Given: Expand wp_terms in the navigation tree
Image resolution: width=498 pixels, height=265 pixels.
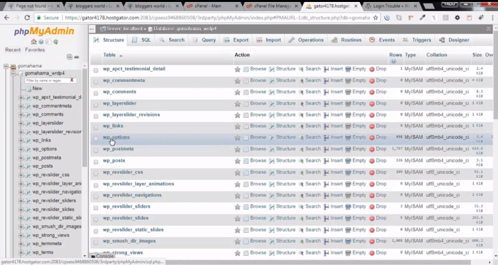Looking at the screenshot, I should (x=20, y=253).
